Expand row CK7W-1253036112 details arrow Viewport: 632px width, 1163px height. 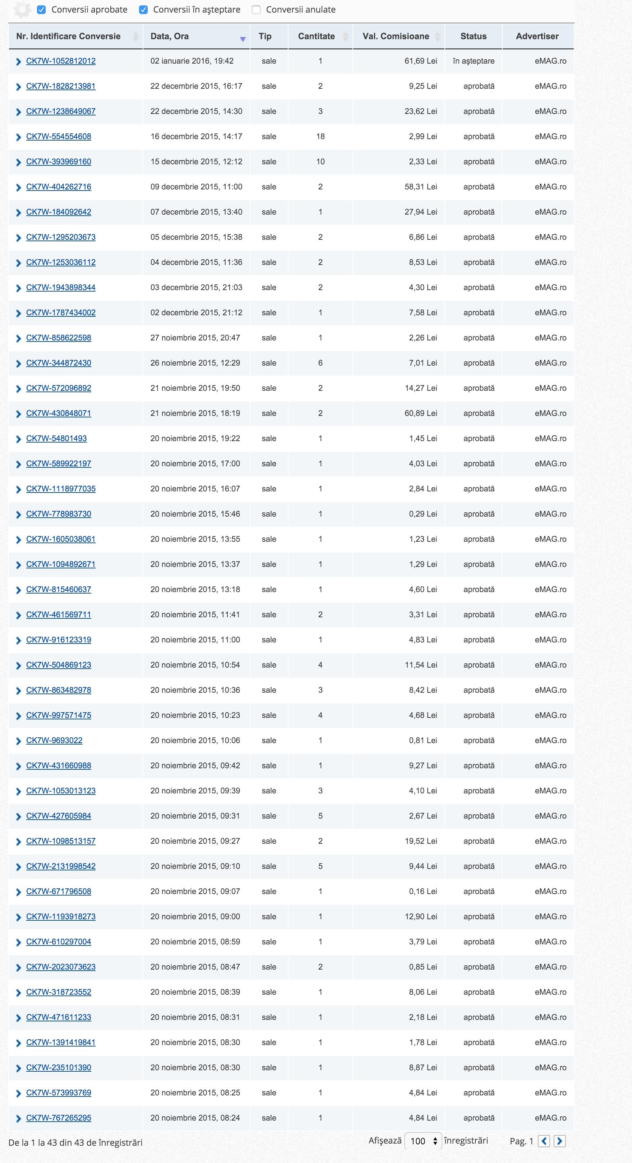18,263
